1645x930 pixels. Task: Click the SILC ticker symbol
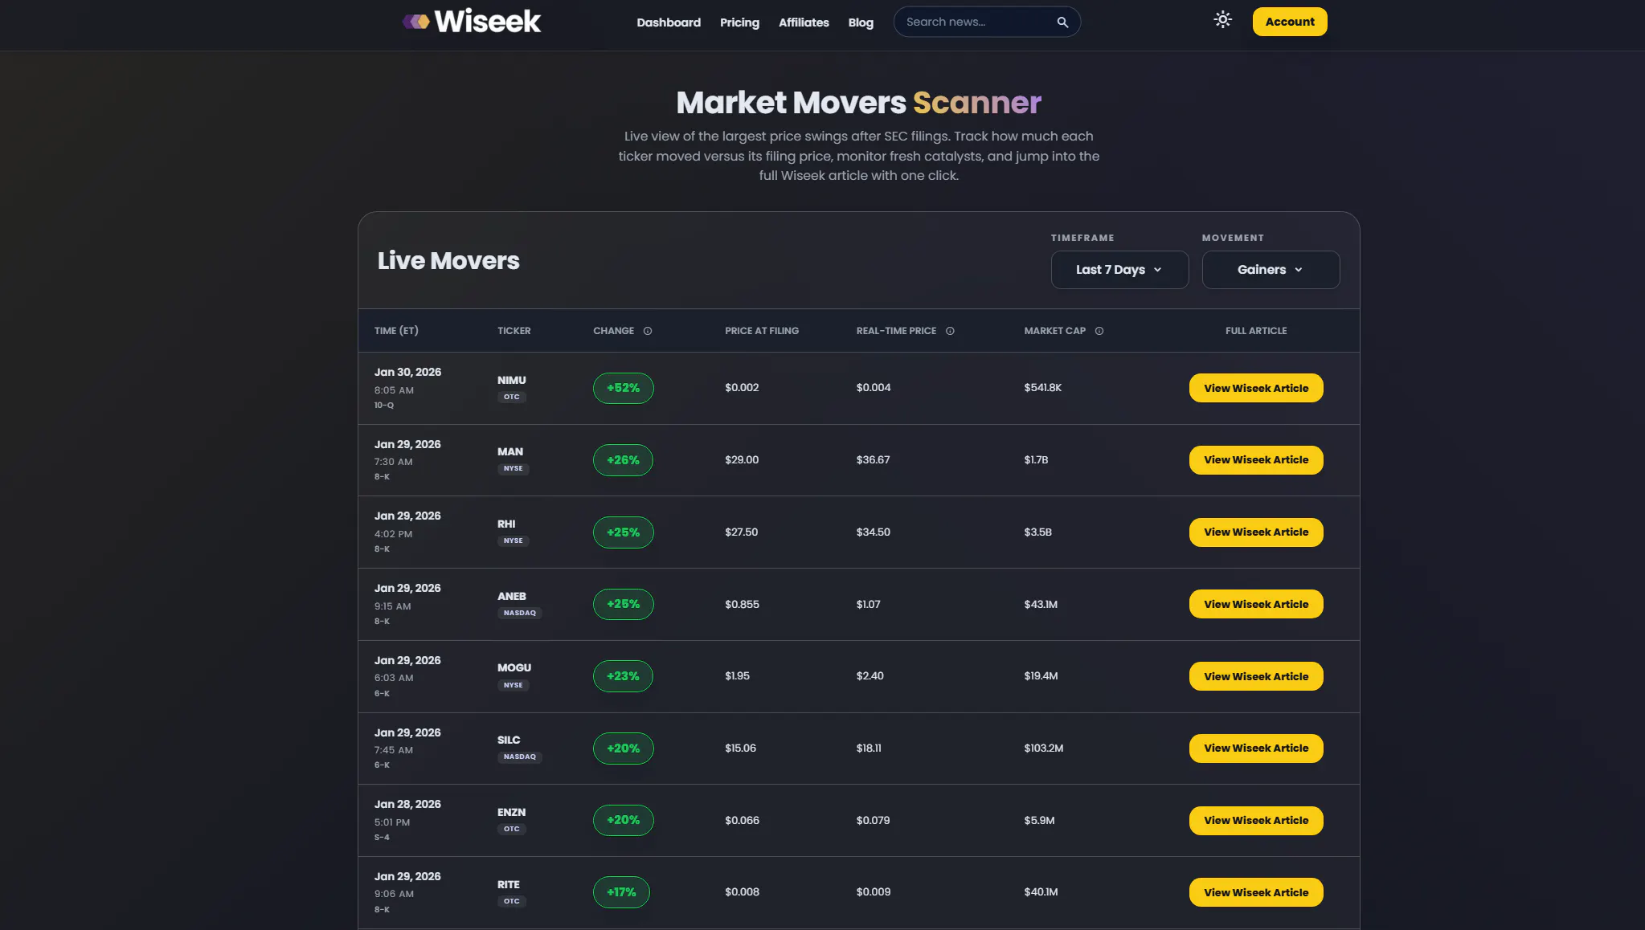tap(508, 740)
